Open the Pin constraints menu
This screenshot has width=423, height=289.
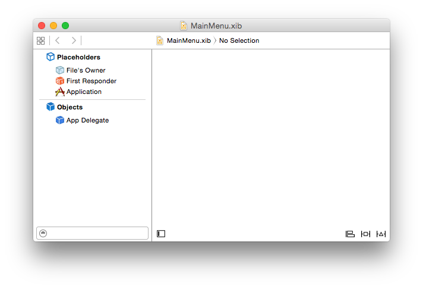click(365, 234)
